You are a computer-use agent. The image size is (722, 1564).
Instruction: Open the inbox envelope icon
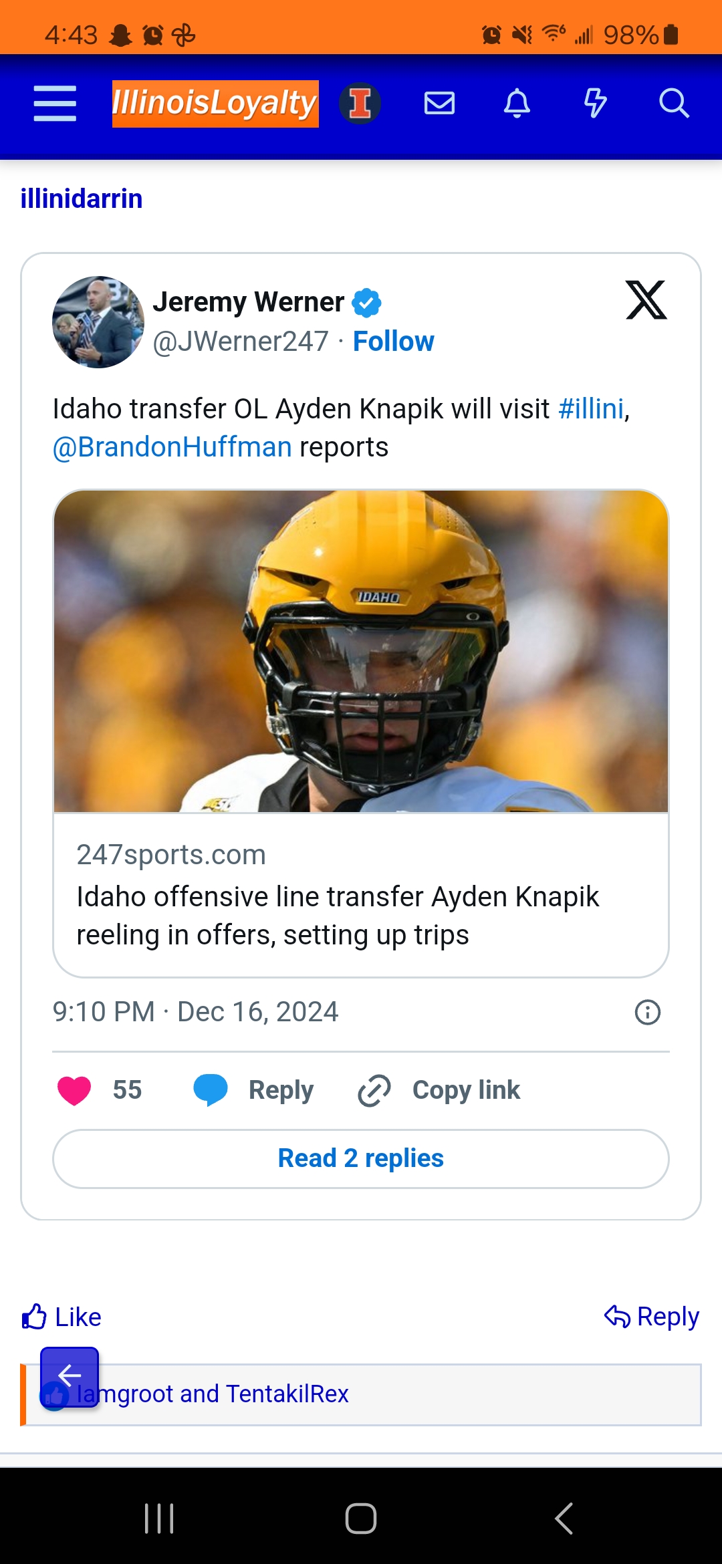(439, 104)
